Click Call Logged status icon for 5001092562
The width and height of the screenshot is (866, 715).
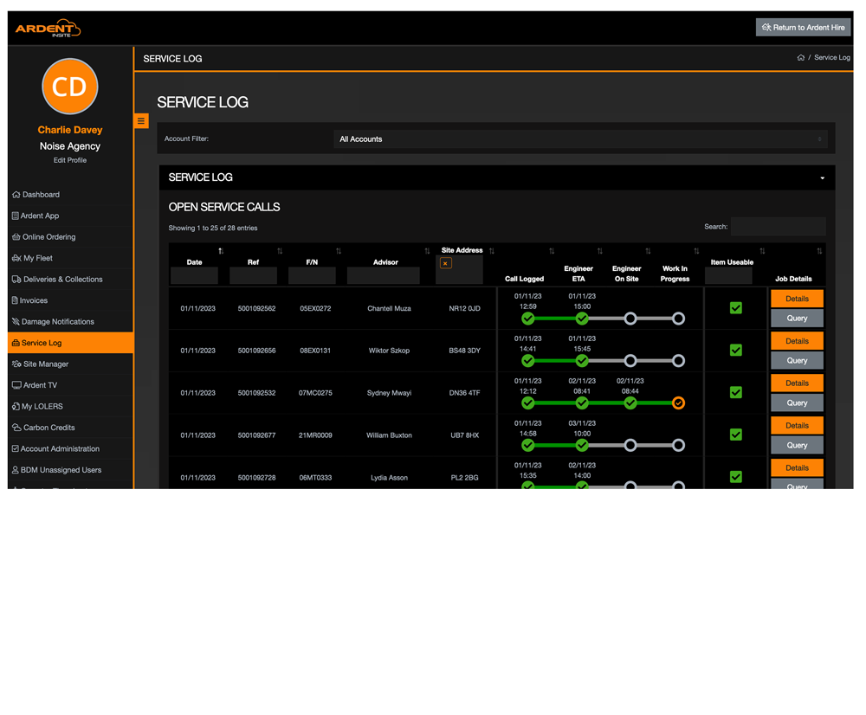528,319
